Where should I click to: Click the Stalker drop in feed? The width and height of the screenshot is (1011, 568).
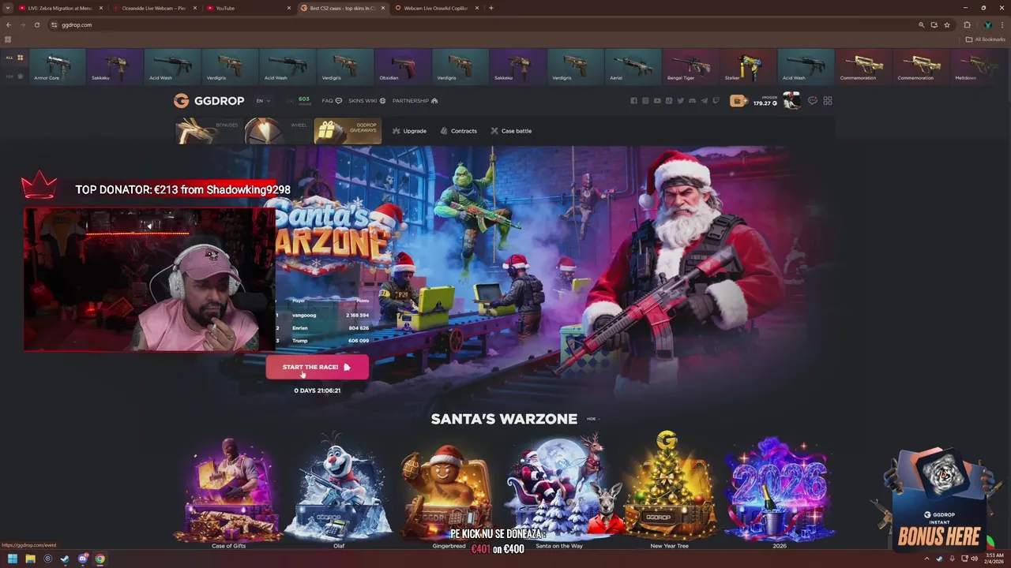(x=748, y=65)
